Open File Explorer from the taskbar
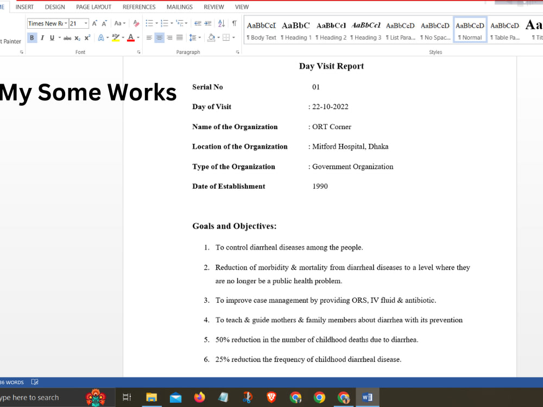This screenshot has width=543, height=407. click(151, 397)
